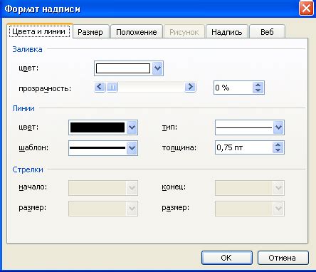Screen dimensions: 316x272
Task: Click the шаблон pattern preview line
Action: (98, 148)
